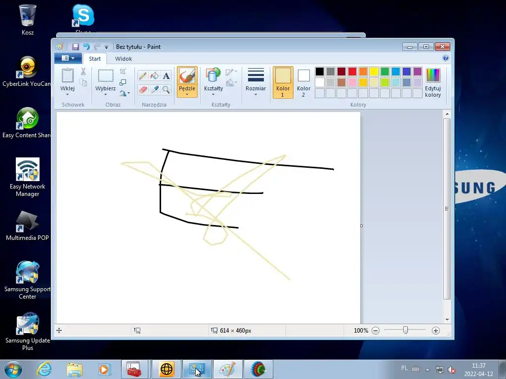The width and height of the screenshot is (506, 379).
Task: Open Paint help question mark icon
Action: 446,58
